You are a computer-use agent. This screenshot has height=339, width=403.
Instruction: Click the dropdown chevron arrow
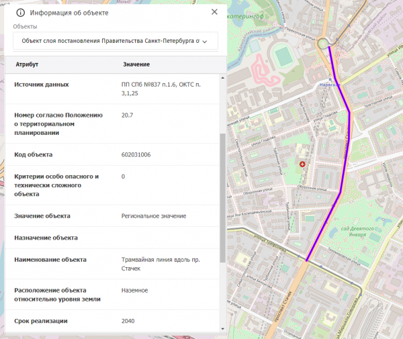tap(205, 42)
